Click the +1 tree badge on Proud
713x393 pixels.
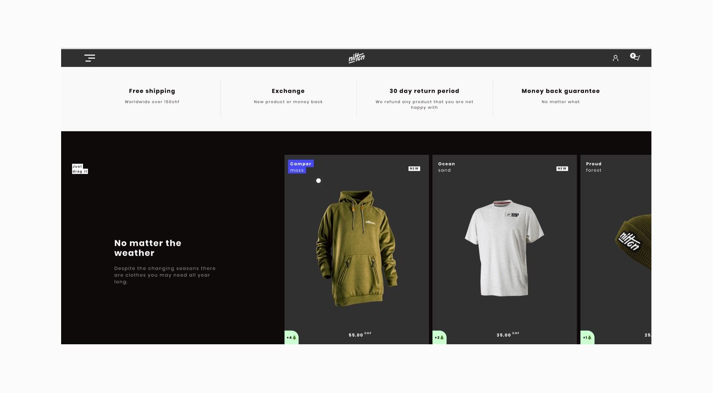(x=587, y=337)
